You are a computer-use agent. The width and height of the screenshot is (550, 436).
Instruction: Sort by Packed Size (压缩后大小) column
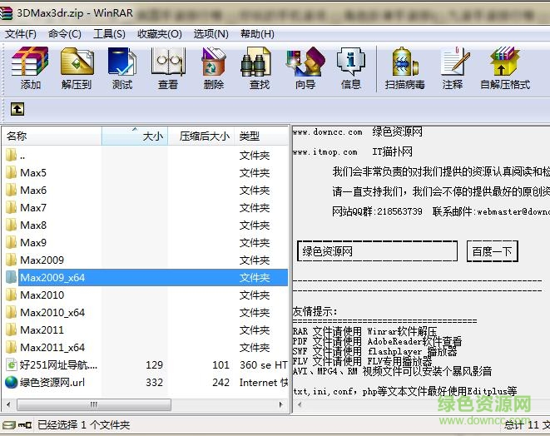pos(201,136)
